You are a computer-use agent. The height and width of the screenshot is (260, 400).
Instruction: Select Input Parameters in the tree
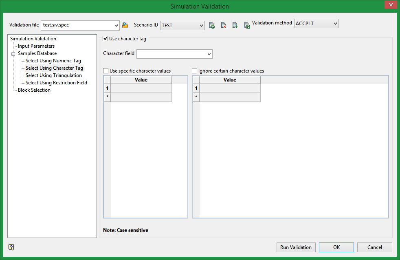coord(36,46)
